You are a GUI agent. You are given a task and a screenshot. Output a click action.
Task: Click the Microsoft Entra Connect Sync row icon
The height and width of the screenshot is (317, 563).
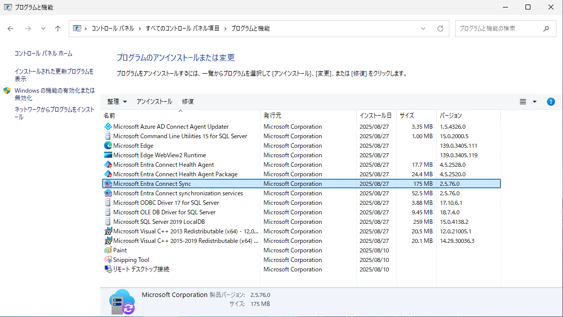(x=108, y=183)
